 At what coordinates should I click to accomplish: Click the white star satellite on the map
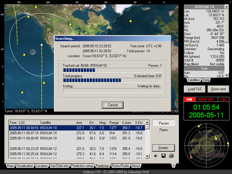tap(41, 45)
